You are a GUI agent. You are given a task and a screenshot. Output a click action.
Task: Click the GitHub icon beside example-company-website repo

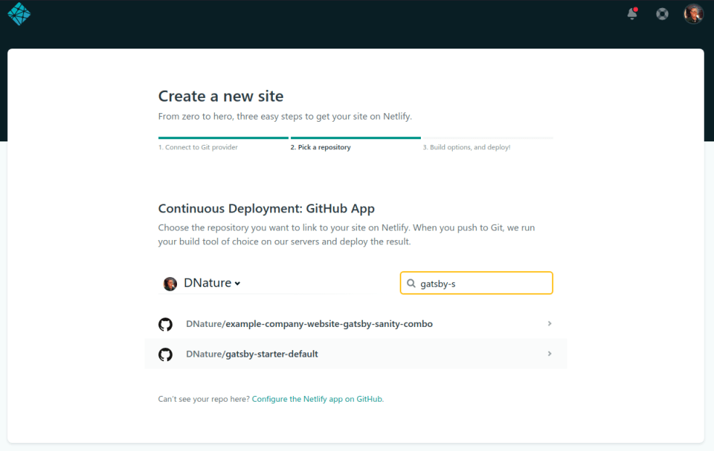(165, 323)
